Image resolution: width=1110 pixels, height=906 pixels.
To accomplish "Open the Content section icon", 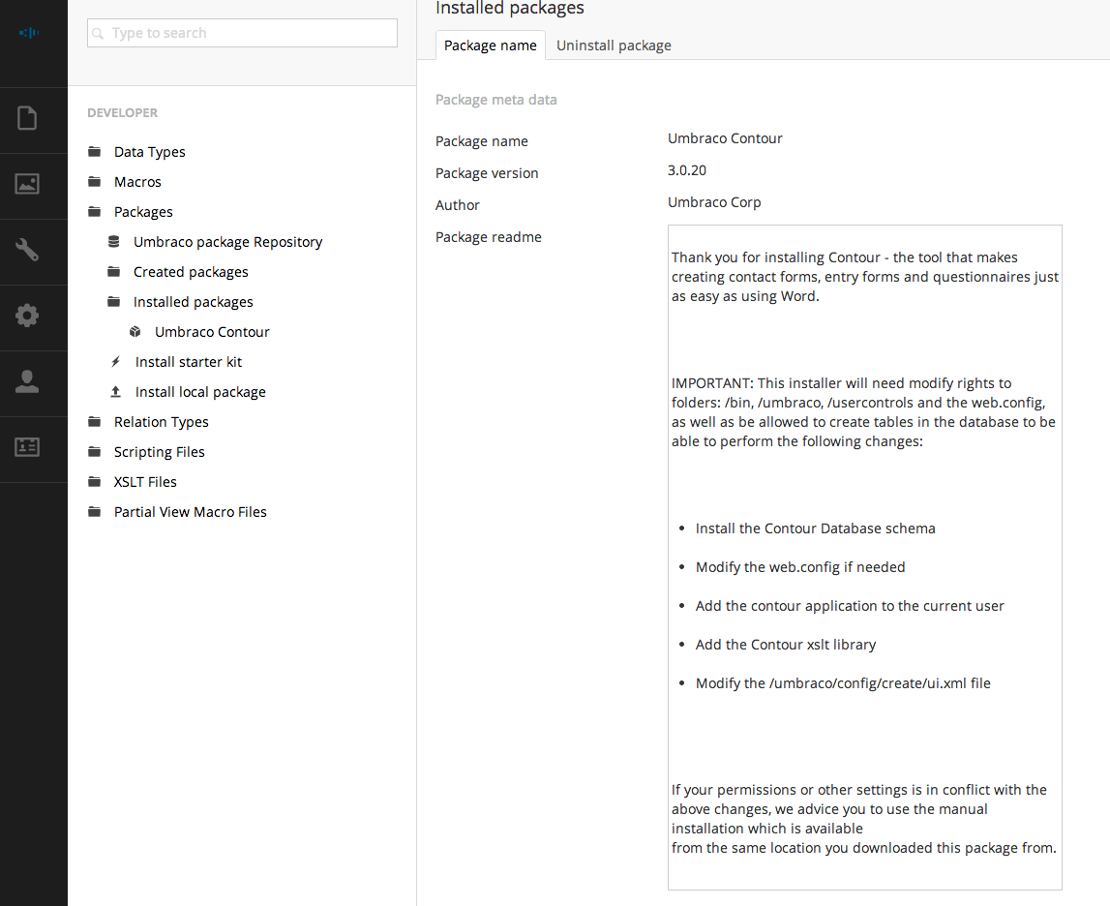I will (27, 119).
